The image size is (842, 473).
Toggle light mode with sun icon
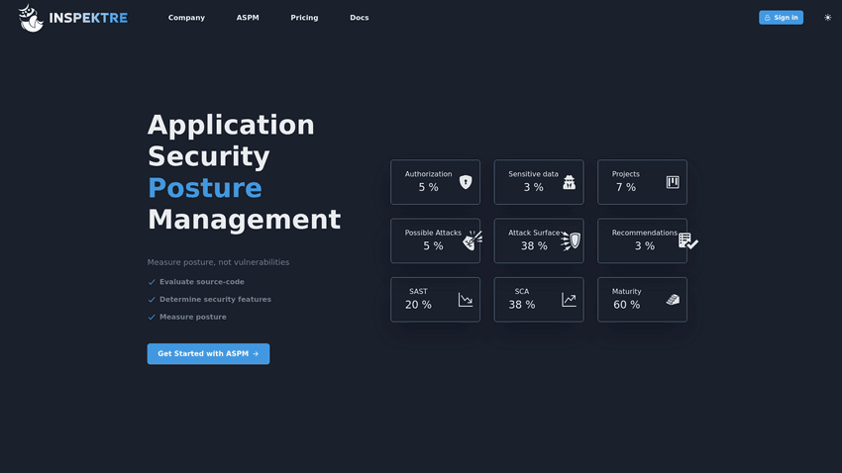828,18
